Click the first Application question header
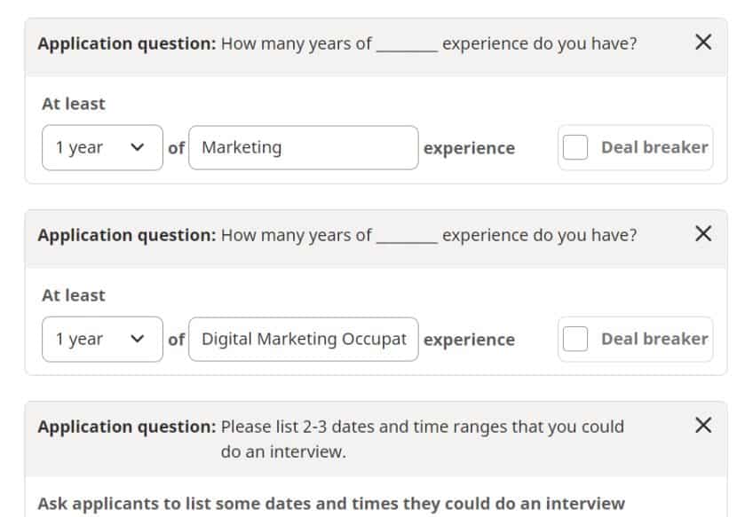The height and width of the screenshot is (517, 737). (337, 42)
